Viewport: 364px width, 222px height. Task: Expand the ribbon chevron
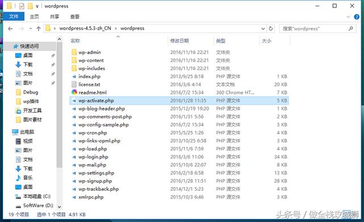tap(348, 17)
